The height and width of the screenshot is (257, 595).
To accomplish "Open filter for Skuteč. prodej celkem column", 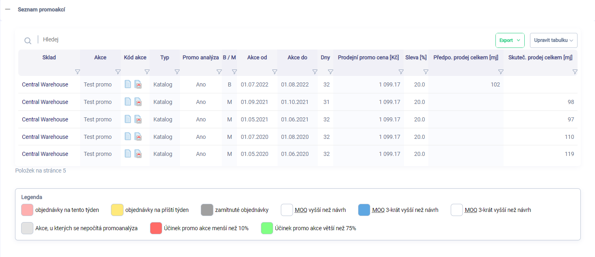I will [x=575, y=72].
